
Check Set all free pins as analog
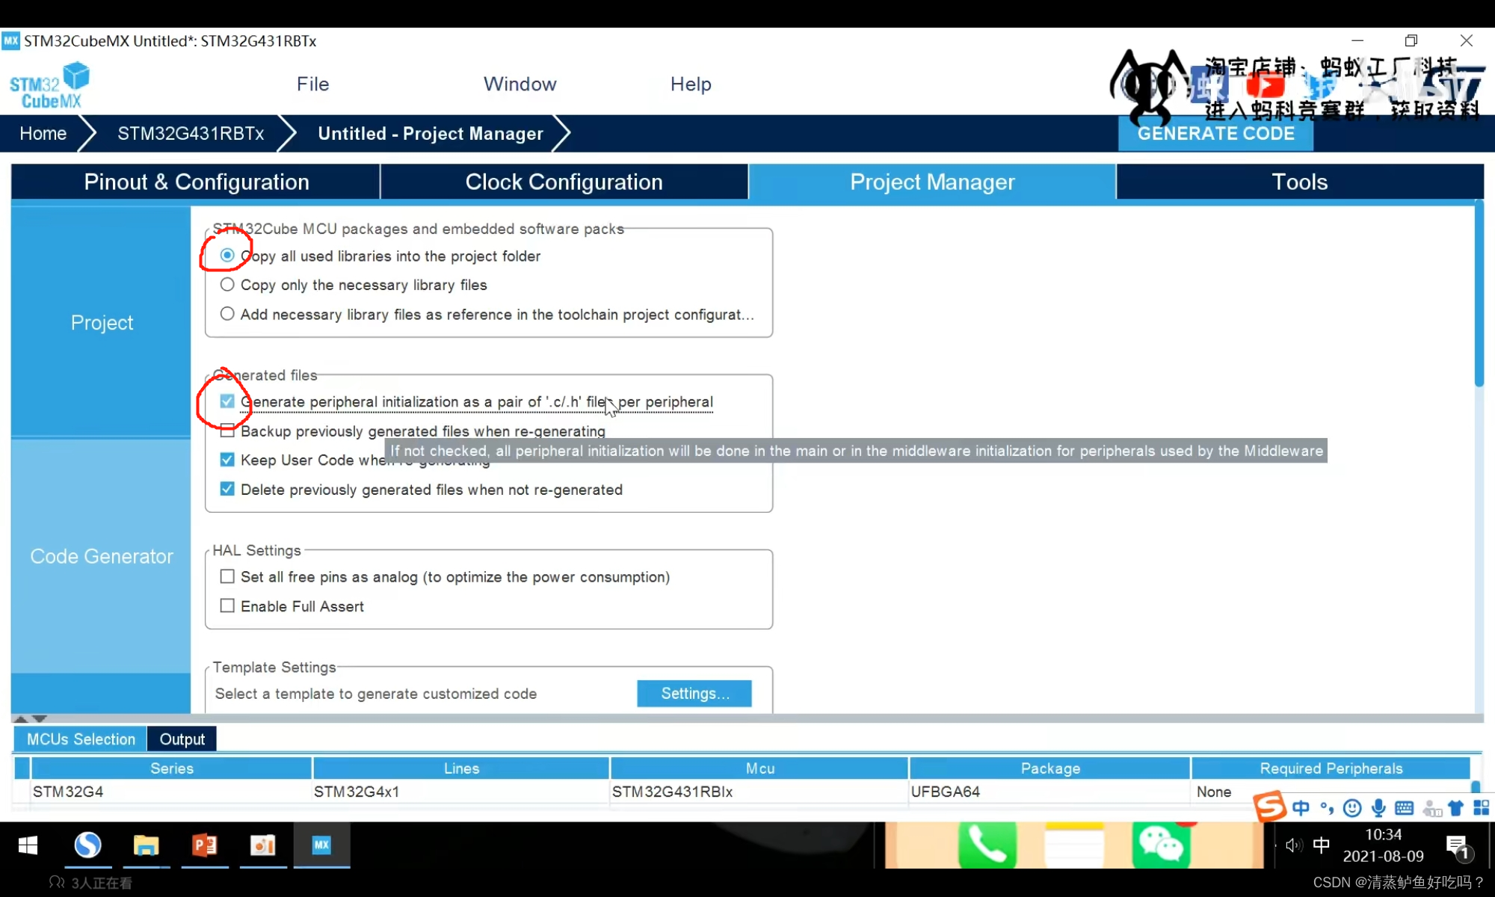(227, 577)
